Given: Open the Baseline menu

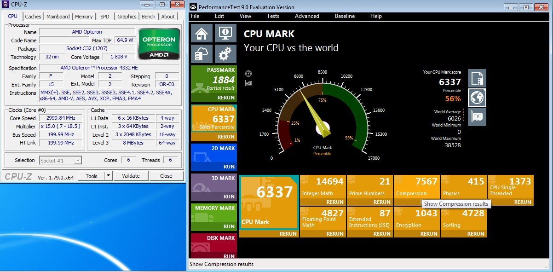Looking at the screenshot, I should click(345, 16).
